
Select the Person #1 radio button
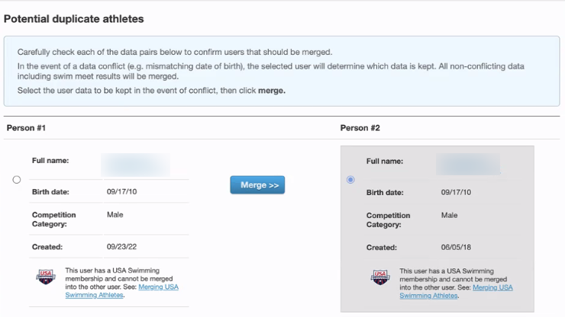coord(17,180)
